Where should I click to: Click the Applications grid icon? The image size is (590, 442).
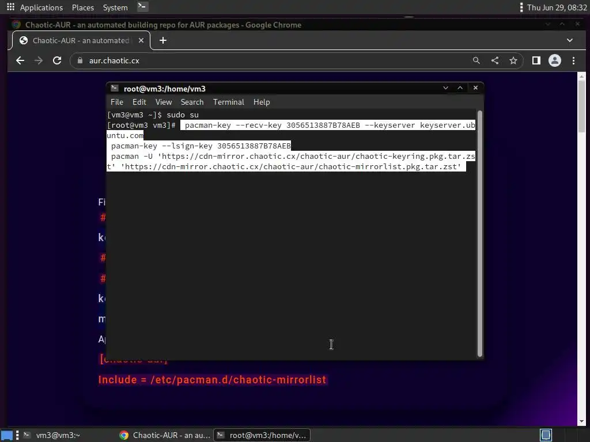10,7
